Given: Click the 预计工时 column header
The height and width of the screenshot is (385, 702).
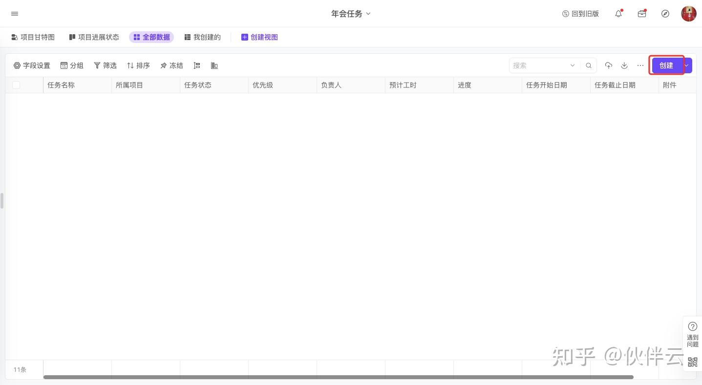Looking at the screenshot, I should (419, 85).
